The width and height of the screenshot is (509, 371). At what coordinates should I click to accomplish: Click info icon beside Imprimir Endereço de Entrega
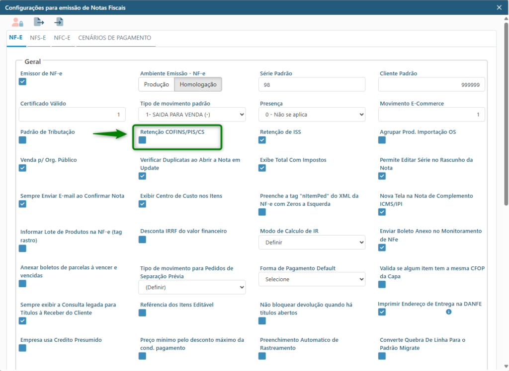(x=448, y=312)
